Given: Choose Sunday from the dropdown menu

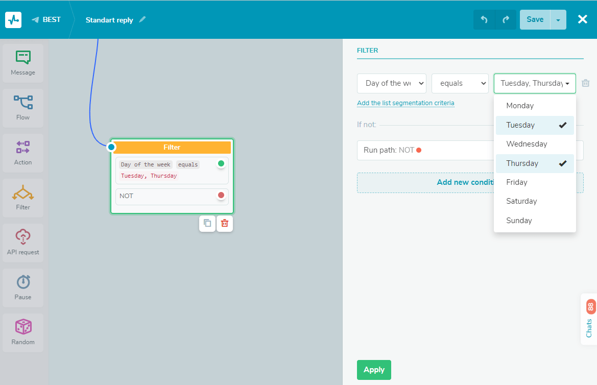Looking at the screenshot, I should pos(534,221).
